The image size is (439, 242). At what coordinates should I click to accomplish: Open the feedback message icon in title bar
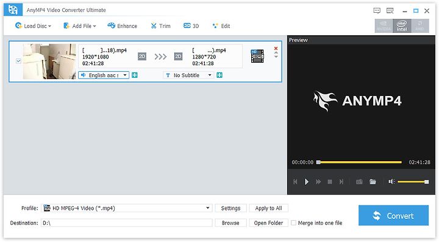(x=377, y=10)
